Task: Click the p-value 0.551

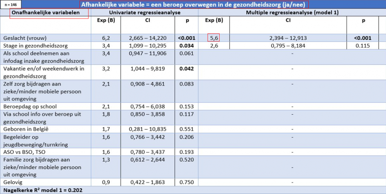Action: pos(187,129)
